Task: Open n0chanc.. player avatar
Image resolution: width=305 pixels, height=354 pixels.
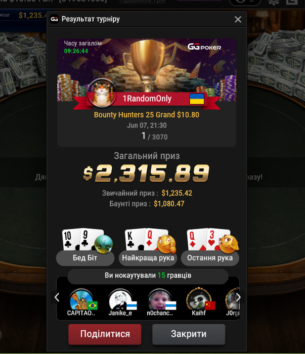Action: coord(159,300)
